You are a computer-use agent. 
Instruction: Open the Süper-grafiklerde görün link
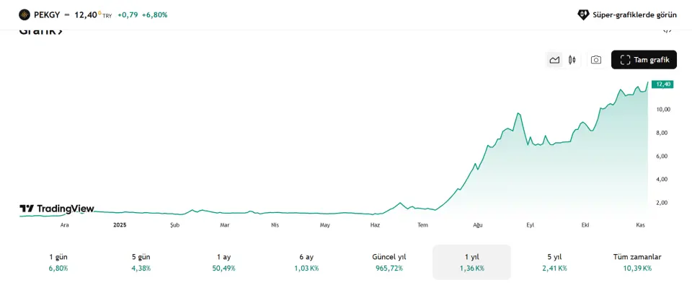click(634, 14)
